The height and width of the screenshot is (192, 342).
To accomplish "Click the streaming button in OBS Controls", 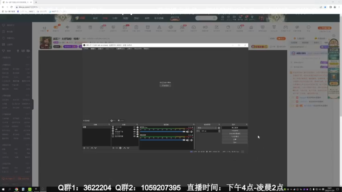I will (x=235, y=128).
